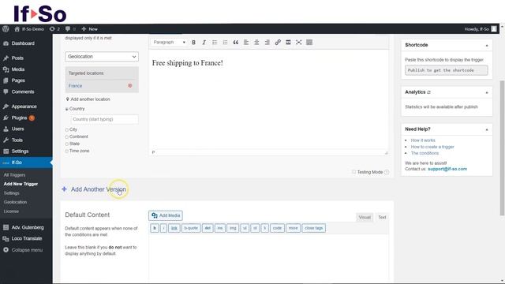The width and height of the screenshot is (505, 284).
Task: Open Testing Mode help icon
Action: [387, 172]
